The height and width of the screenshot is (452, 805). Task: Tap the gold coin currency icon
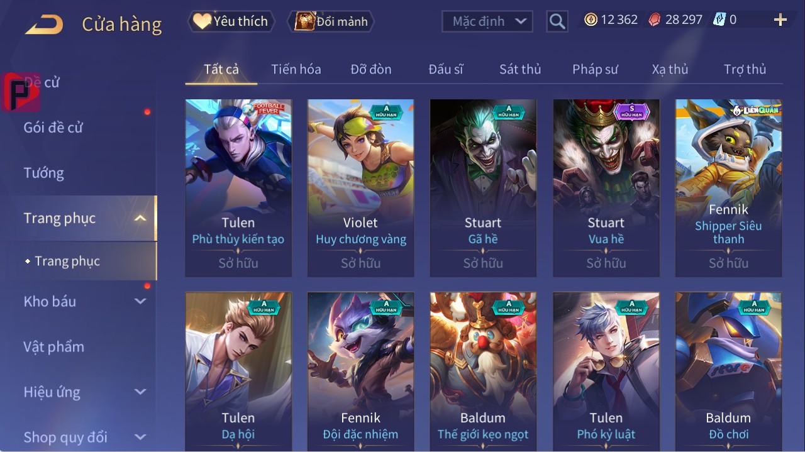[591, 19]
